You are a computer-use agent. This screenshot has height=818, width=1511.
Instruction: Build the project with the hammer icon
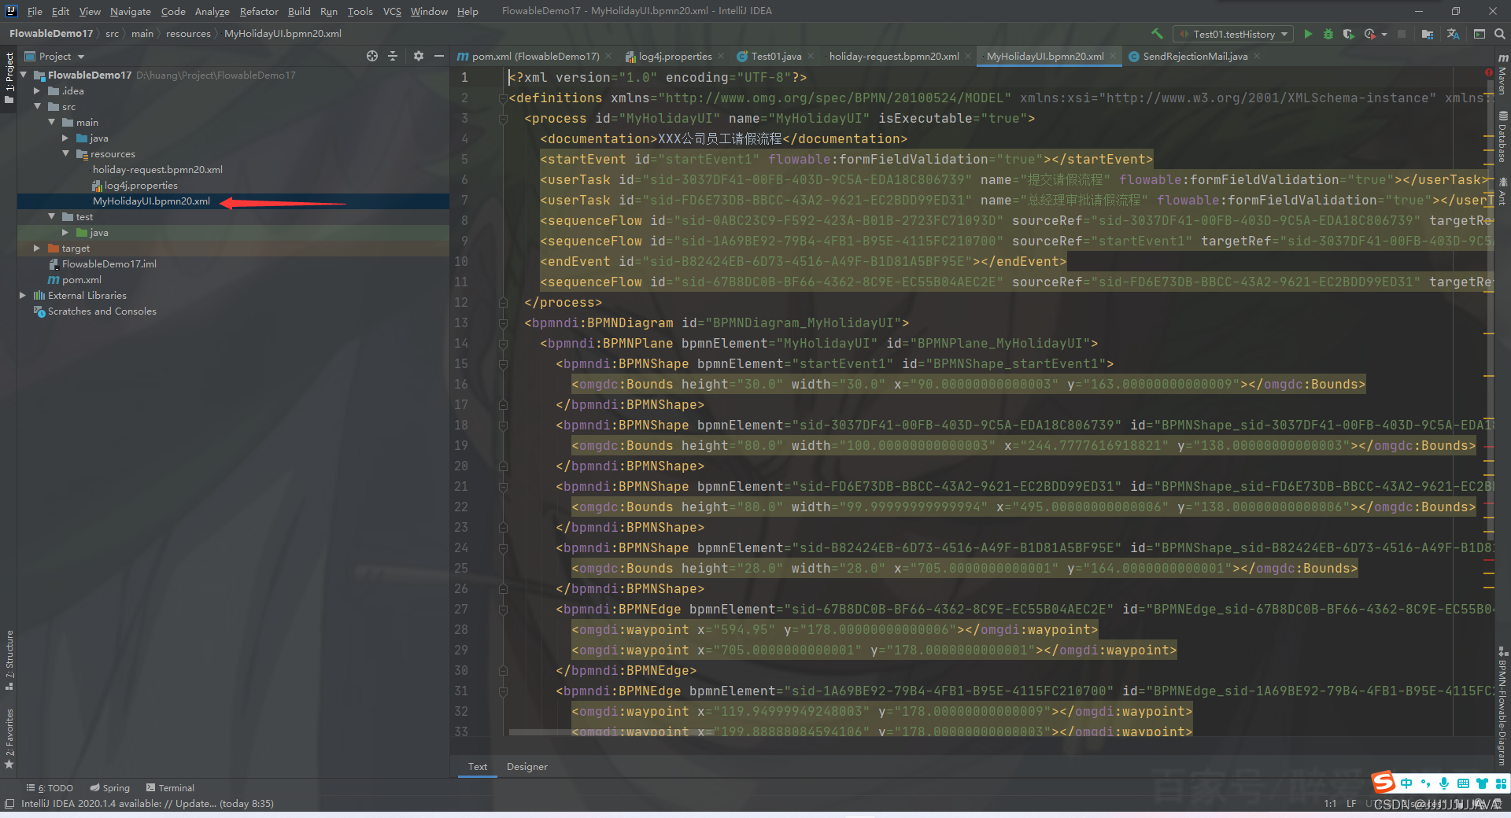1157,34
